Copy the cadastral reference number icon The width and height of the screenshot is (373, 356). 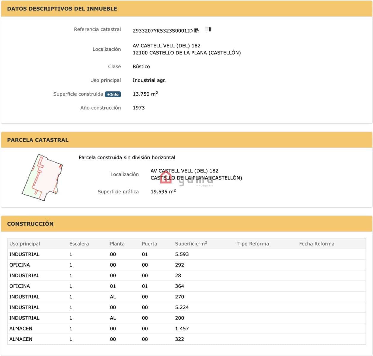(x=197, y=31)
